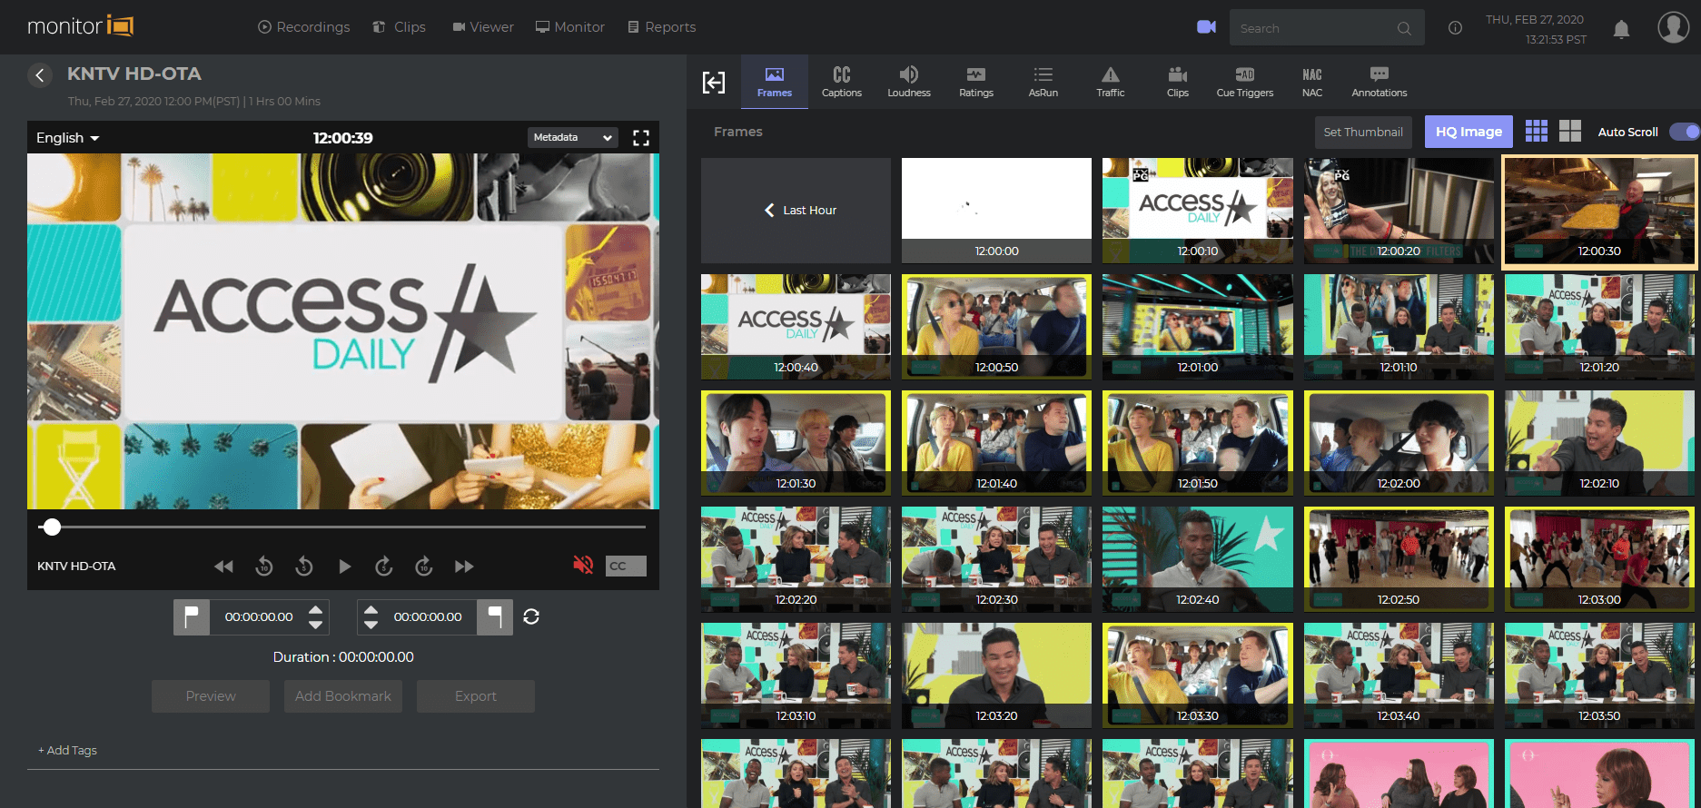Select the 12:01:00 frame thumbnail
The image size is (1701, 808).
click(x=1198, y=327)
